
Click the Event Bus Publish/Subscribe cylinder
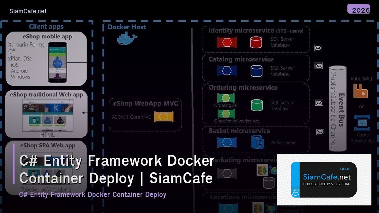tap(337, 107)
